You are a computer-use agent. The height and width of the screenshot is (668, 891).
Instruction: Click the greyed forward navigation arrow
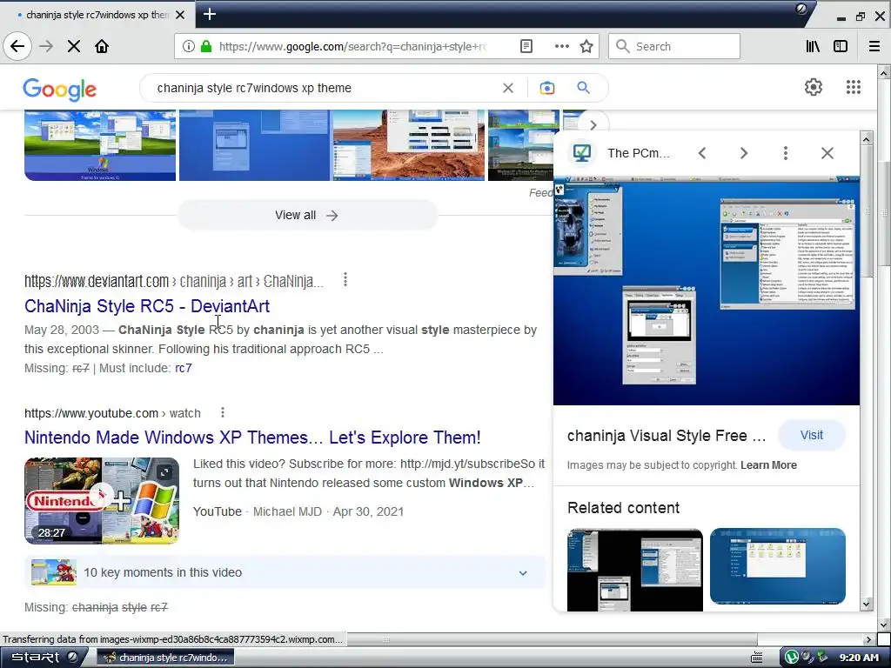coord(46,46)
